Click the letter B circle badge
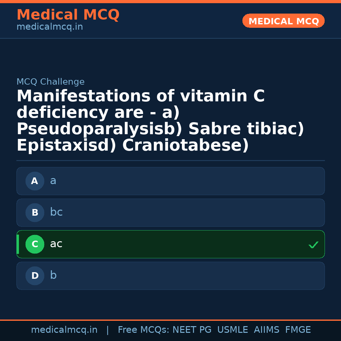Viewport: 341px width, 341px height. point(35,213)
